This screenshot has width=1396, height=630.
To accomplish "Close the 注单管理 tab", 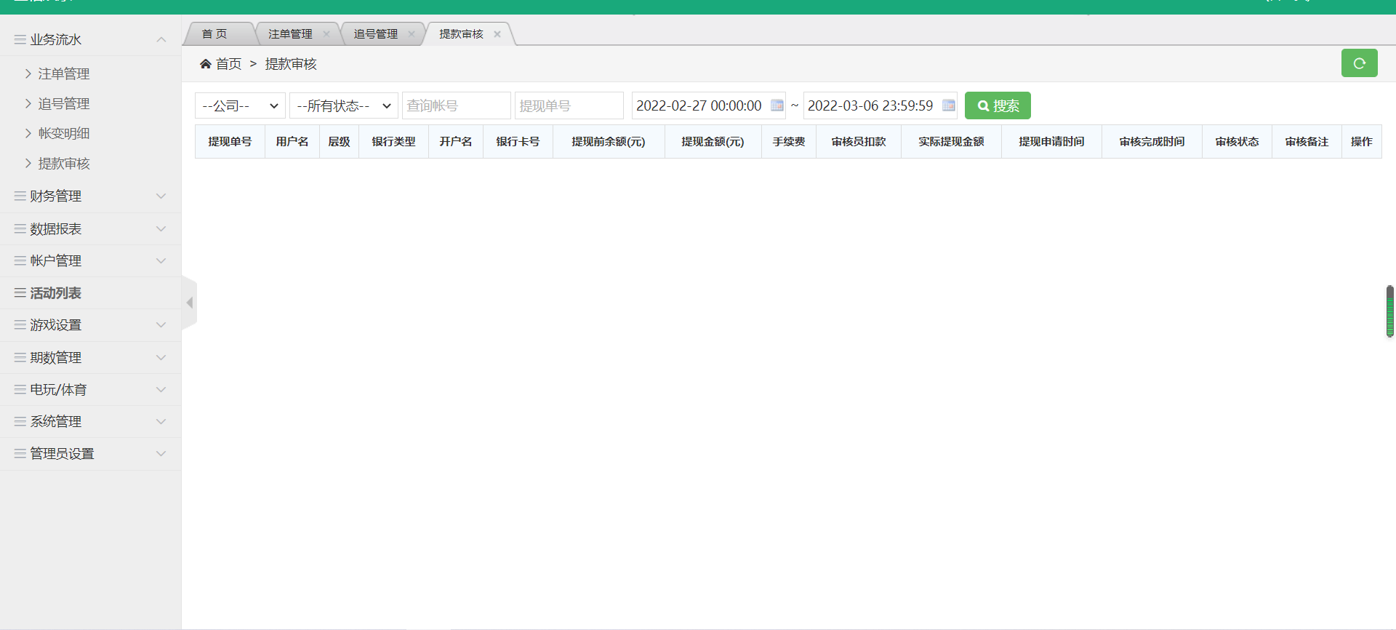I will pos(326,34).
